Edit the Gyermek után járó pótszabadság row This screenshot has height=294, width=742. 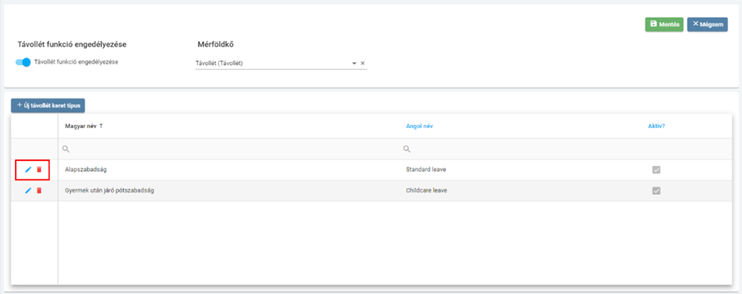(x=28, y=191)
